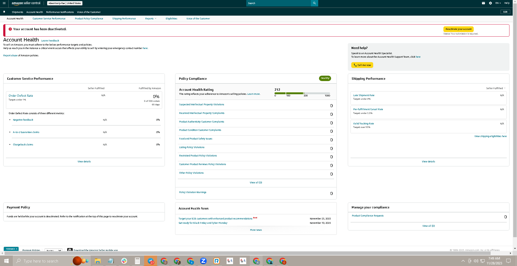The height and width of the screenshot is (266, 517).
Task: Click the Seller Central search field
Action: click(278, 3)
